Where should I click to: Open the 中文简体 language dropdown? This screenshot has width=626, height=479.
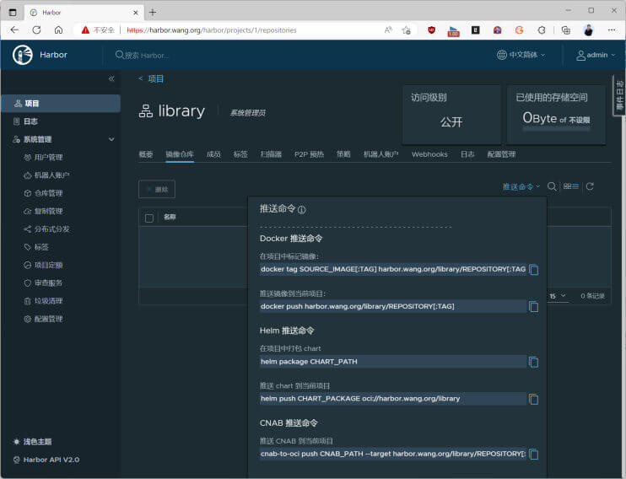coord(521,55)
